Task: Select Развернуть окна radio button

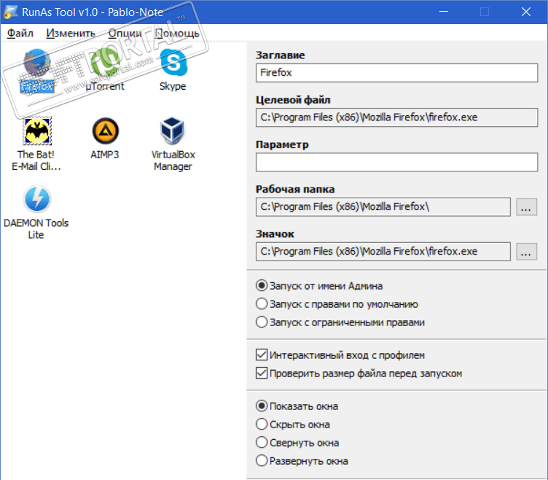Action: pos(262,460)
